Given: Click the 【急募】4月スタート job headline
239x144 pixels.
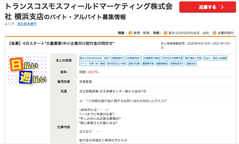Looking at the screenshot, I should click(61, 44).
